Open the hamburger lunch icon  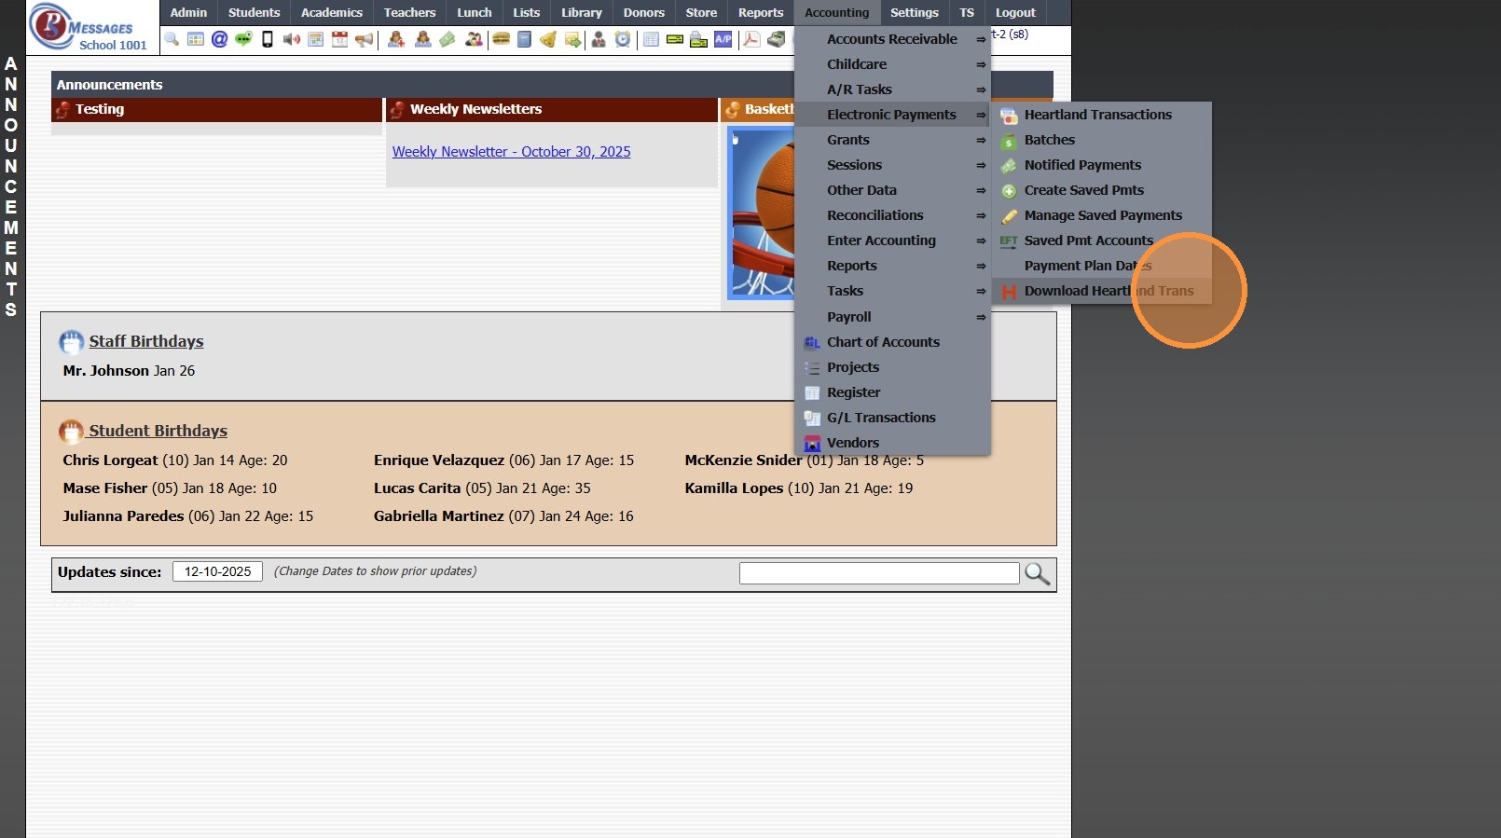pyautogui.click(x=501, y=39)
